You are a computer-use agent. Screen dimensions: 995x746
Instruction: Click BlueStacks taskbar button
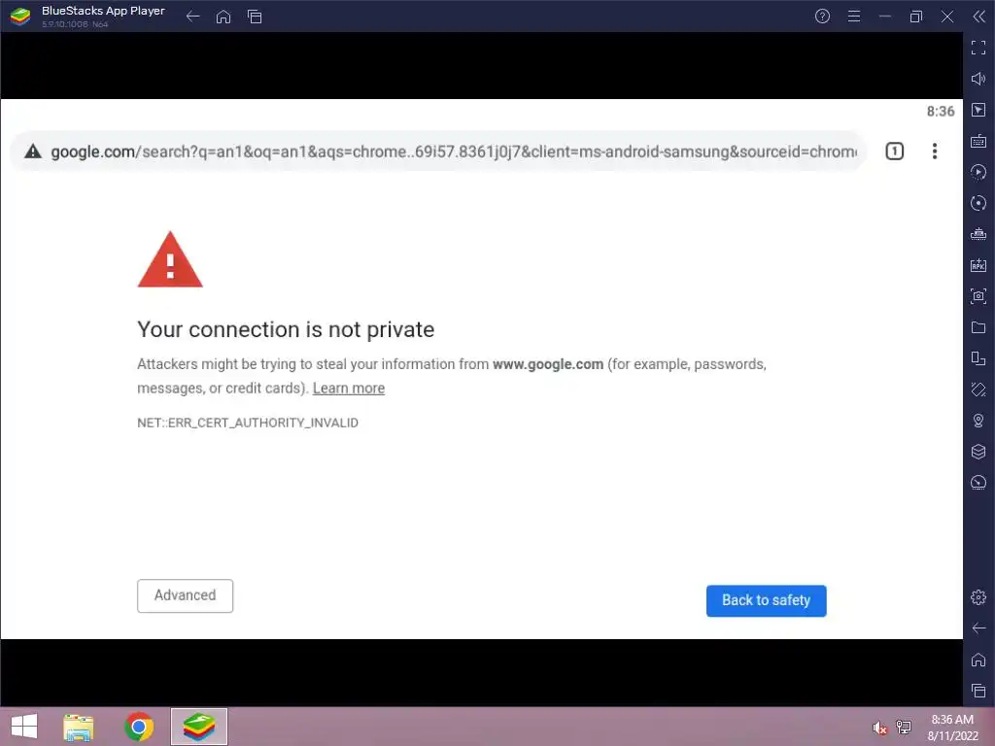tap(199, 727)
